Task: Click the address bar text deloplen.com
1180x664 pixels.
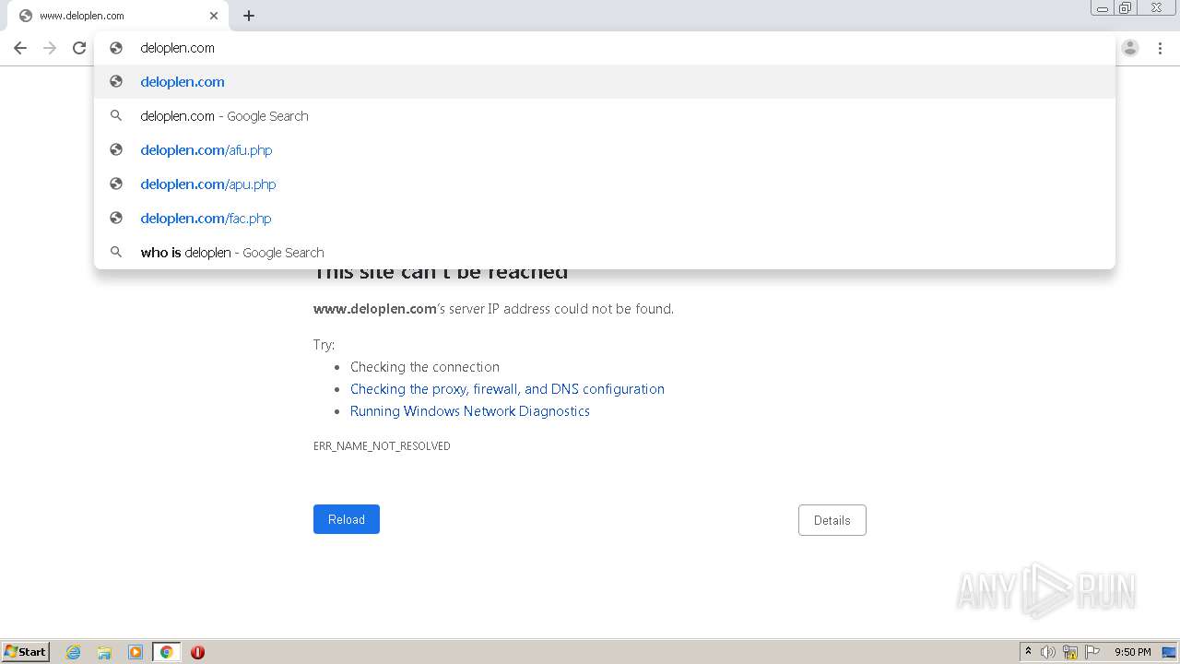Action: pyautogui.click(x=177, y=48)
